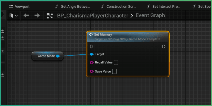Click the function icon beside Set Interact Pro

[x=149, y=6]
